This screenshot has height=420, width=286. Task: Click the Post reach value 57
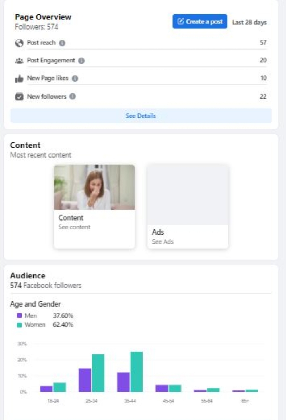click(x=263, y=43)
